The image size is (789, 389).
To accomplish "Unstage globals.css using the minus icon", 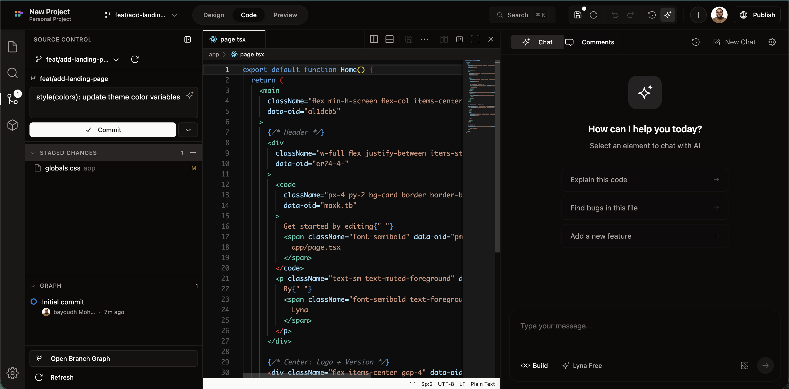I will point(193,153).
